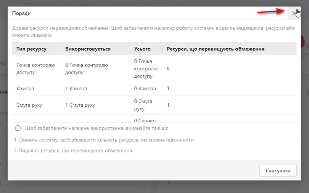Image resolution: width=309 pixels, height=193 pixels.
Task: Select the Ресурси, що перевищують обмеження header
Action: click(x=216, y=49)
